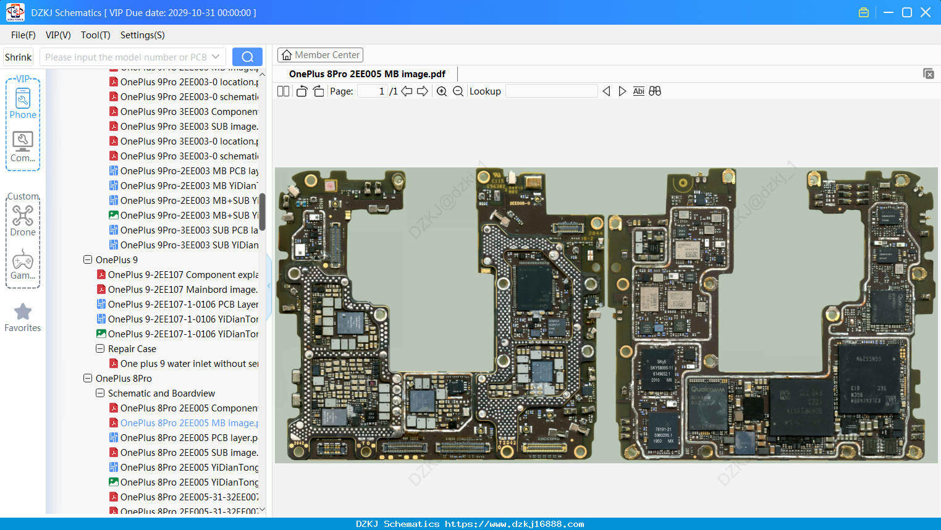Open OnePlus 9Pro 2EE003-0 location file

coord(184,82)
